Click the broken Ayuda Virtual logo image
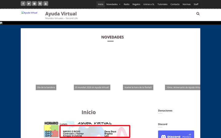Screen dimensions: 221x138 (x=29, y=13)
